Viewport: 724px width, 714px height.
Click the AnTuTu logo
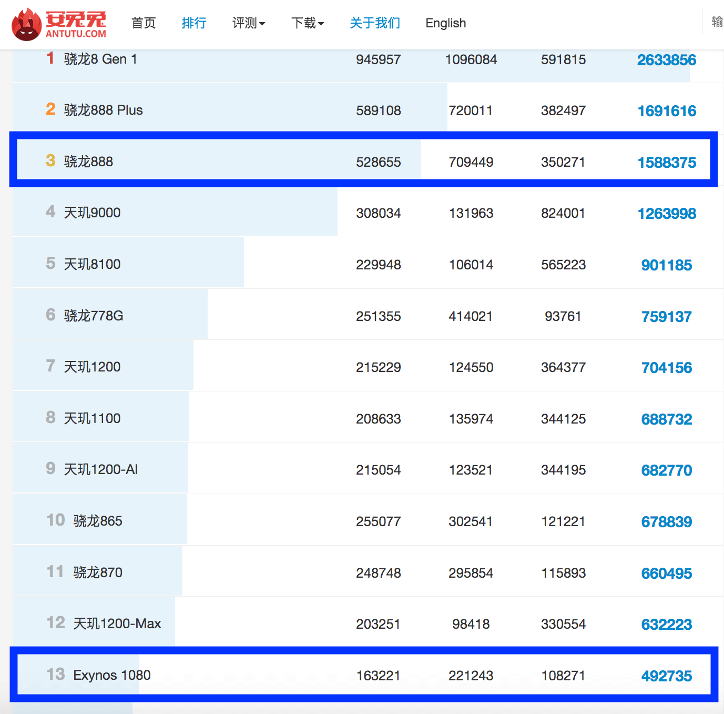[x=59, y=24]
